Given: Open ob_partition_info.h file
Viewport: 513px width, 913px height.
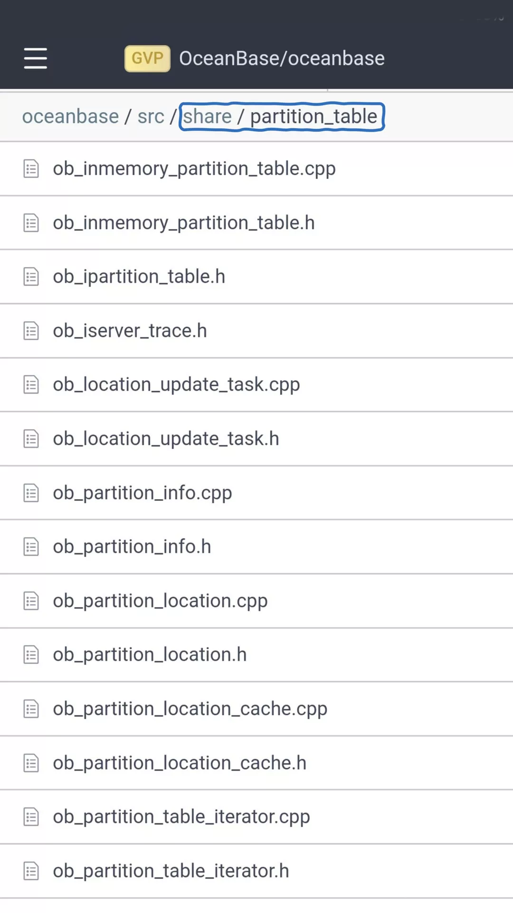Looking at the screenshot, I should [132, 547].
